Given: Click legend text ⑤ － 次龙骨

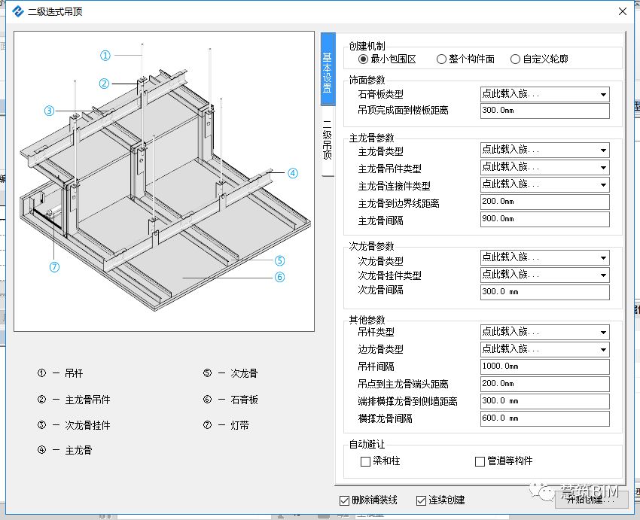Looking at the screenshot, I should pos(230,373).
